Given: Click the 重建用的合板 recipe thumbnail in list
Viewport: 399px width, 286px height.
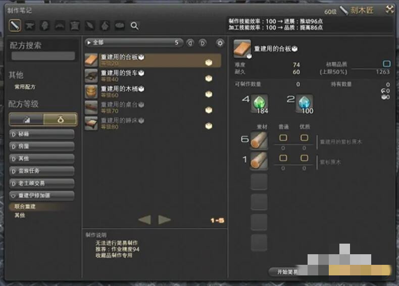Looking at the screenshot, I should click(91, 60).
